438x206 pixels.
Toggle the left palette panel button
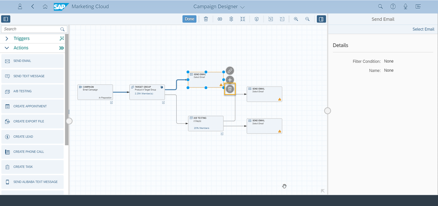pyautogui.click(x=6, y=19)
